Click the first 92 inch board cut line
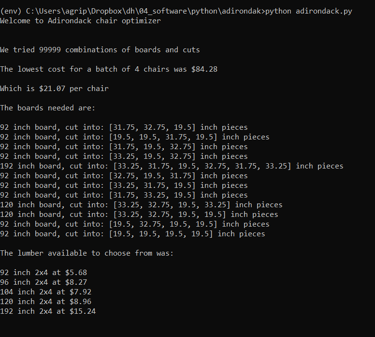This screenshot has width=375, height=337. [124, 127]
